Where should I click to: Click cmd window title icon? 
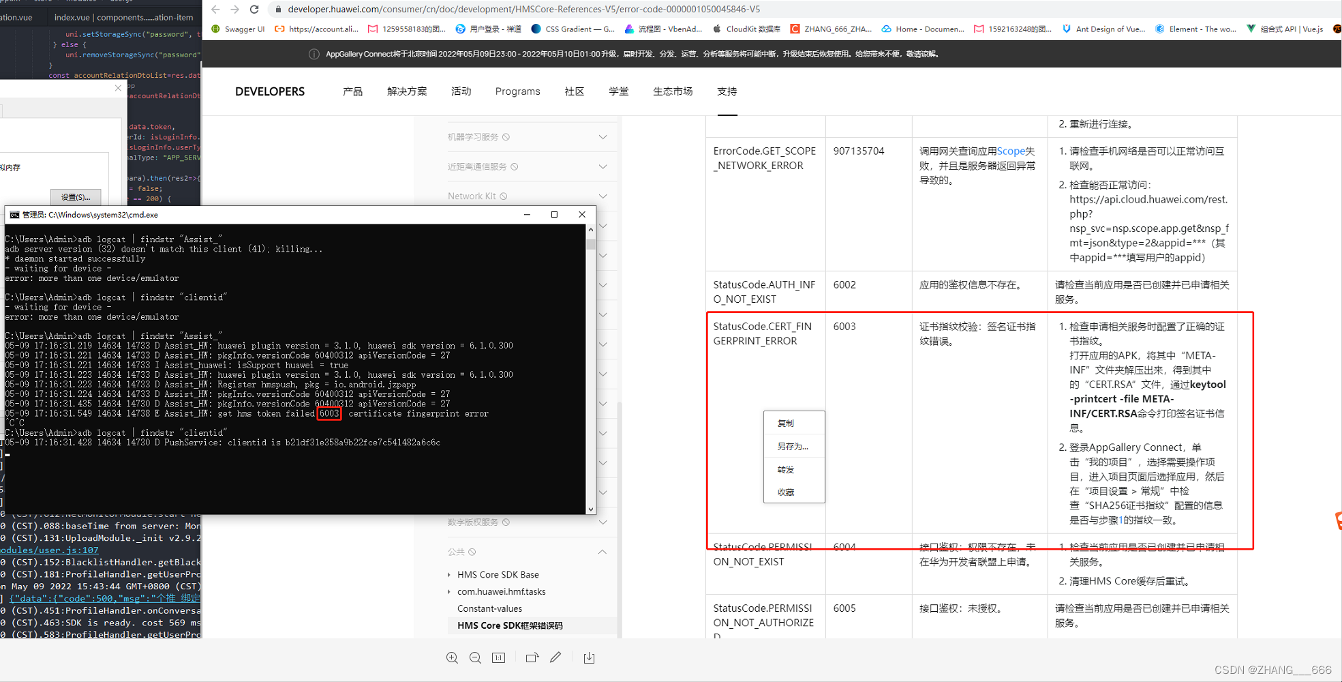coord(14,215)
